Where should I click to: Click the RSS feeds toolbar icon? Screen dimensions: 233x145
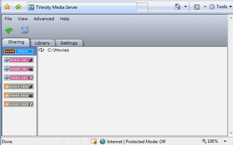tap(197, 7)
